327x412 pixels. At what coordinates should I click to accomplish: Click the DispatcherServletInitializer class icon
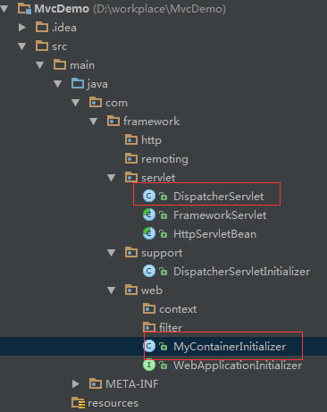tap(149, 271)
